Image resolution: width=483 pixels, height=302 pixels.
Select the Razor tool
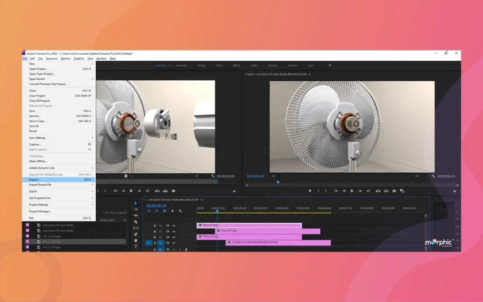136,222
